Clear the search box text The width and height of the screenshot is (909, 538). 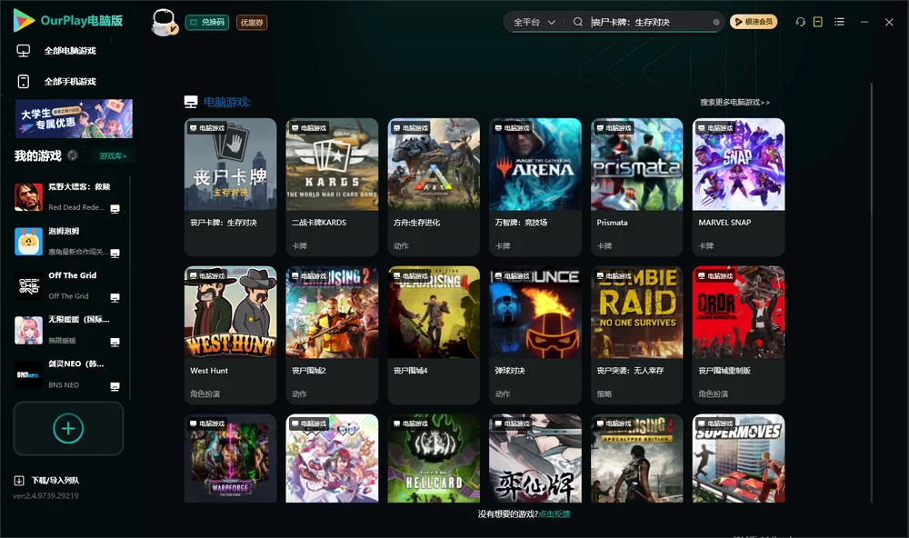click(x=716, y=22)
